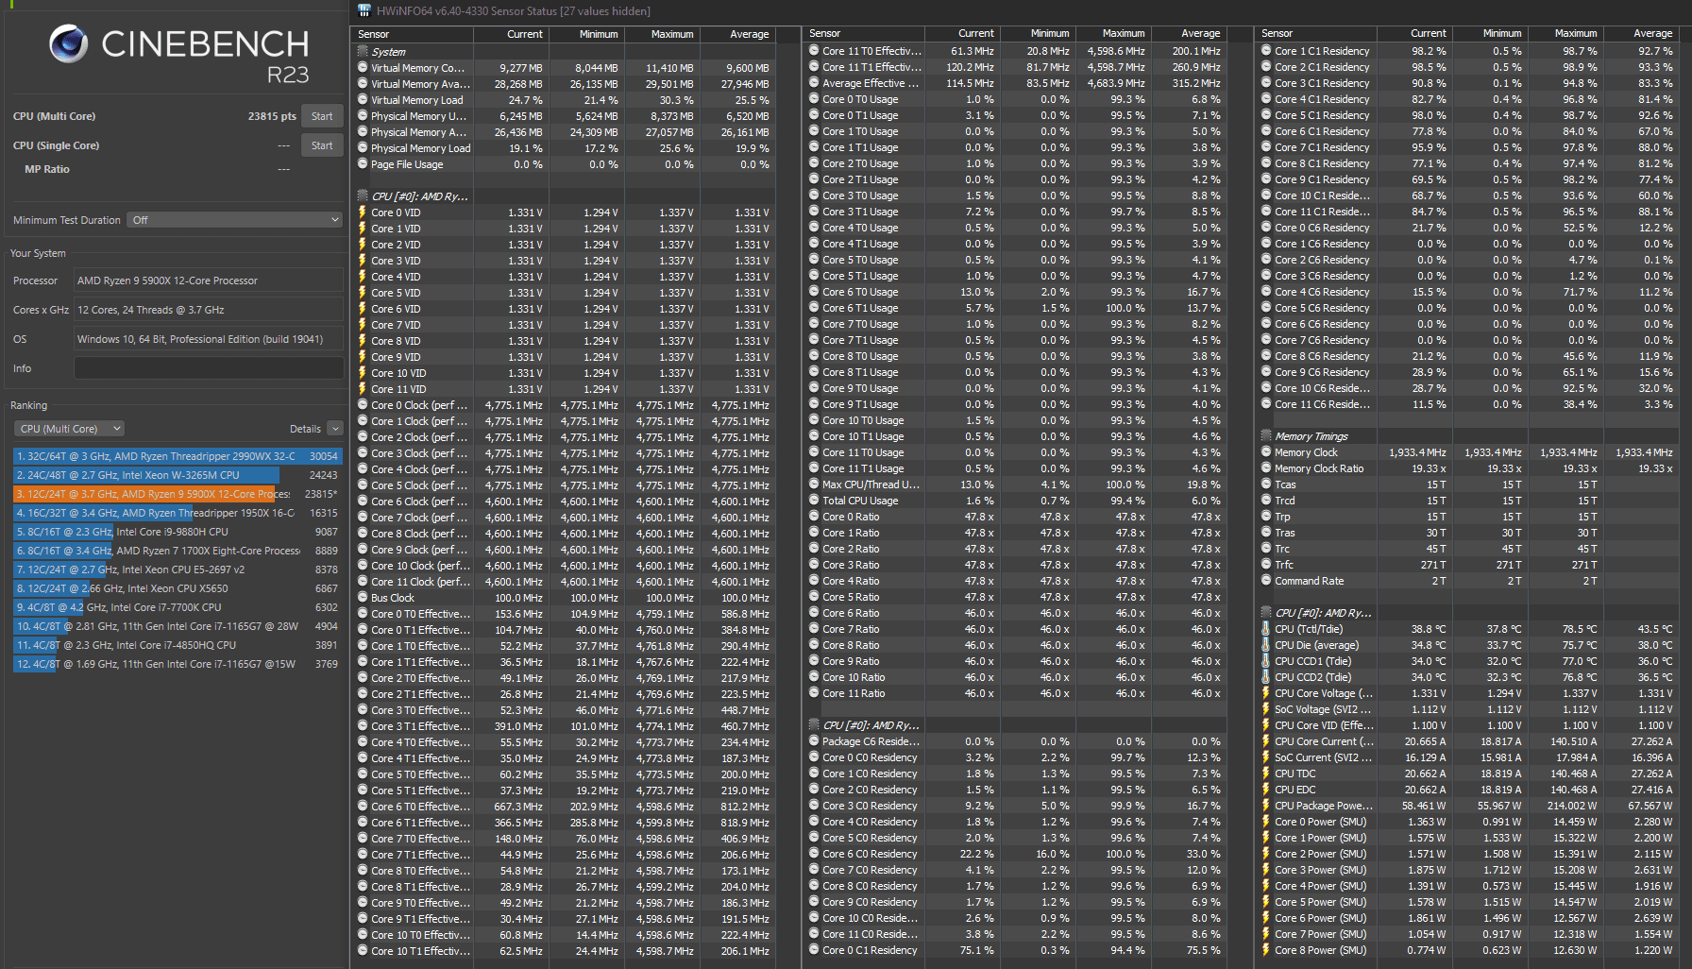Click the Core 0 Power (SMU) icon
1692x969 pixels.
tap(1266, 822)
